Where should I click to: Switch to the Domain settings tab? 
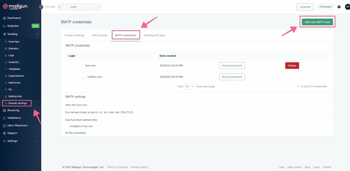(74, 35)
